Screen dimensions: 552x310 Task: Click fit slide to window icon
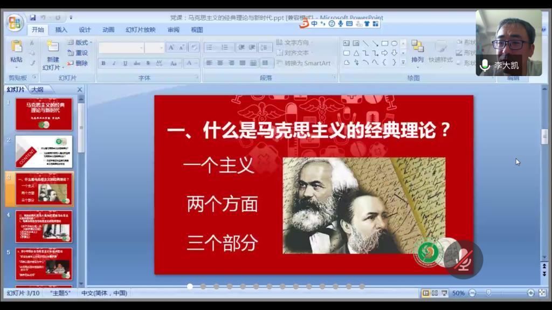tap(542, 293)
